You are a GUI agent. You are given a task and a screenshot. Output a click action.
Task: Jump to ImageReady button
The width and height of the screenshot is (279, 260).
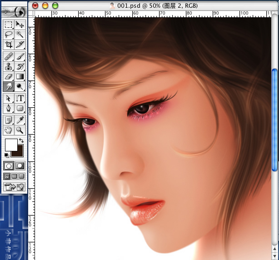[14, 187]
